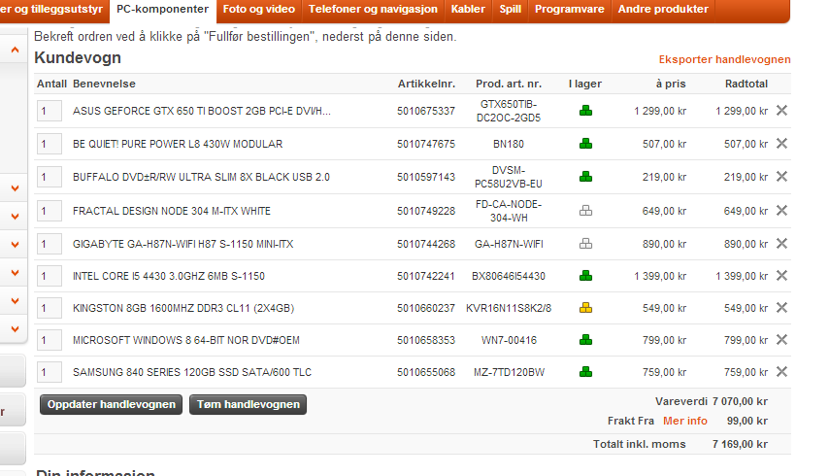Open the Spill tab
This screenshot has width=829, height=476.
pos(511,10)
